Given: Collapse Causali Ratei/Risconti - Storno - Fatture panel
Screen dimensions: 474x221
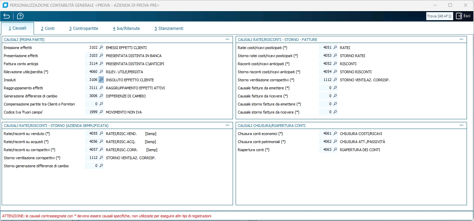Looking at the screenshot, I should [461, 39].
